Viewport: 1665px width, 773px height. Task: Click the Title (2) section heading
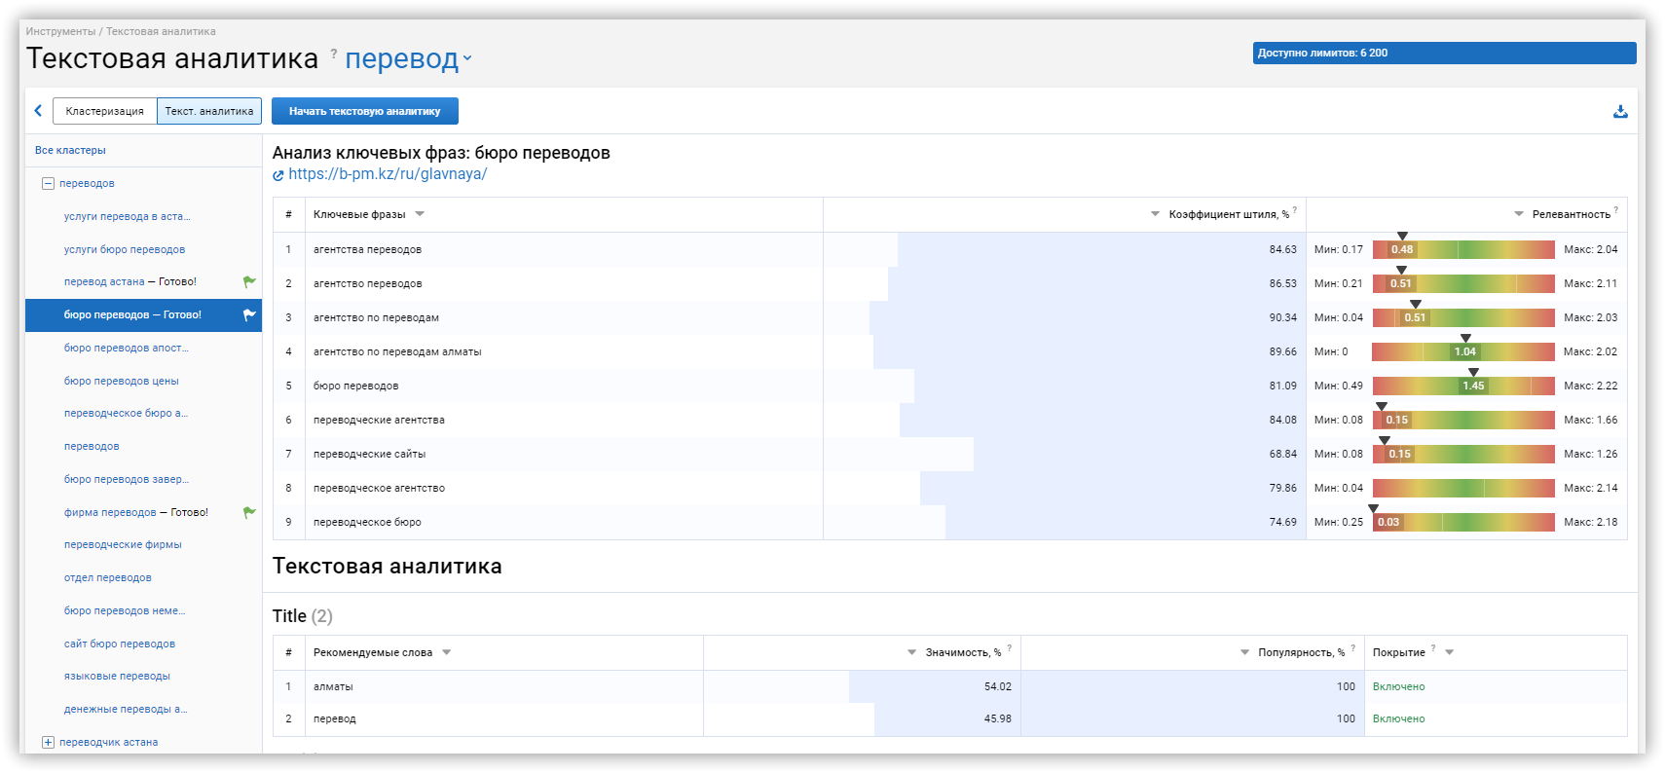(x=303, y=616)
